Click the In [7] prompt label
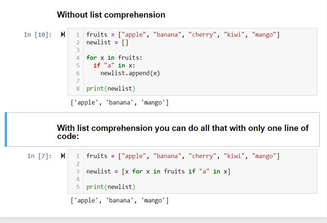The image size is (327, 223). [x=40, y=156]
